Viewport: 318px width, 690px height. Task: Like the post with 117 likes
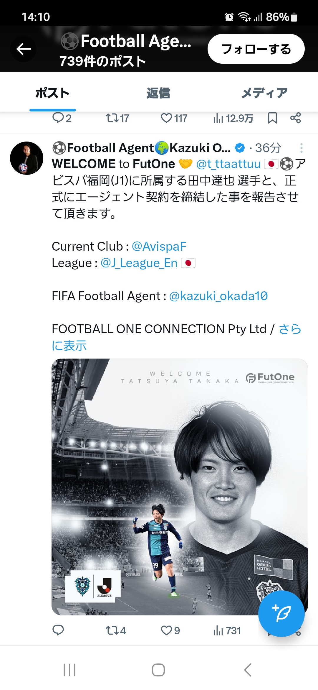[x=174, y=118]
